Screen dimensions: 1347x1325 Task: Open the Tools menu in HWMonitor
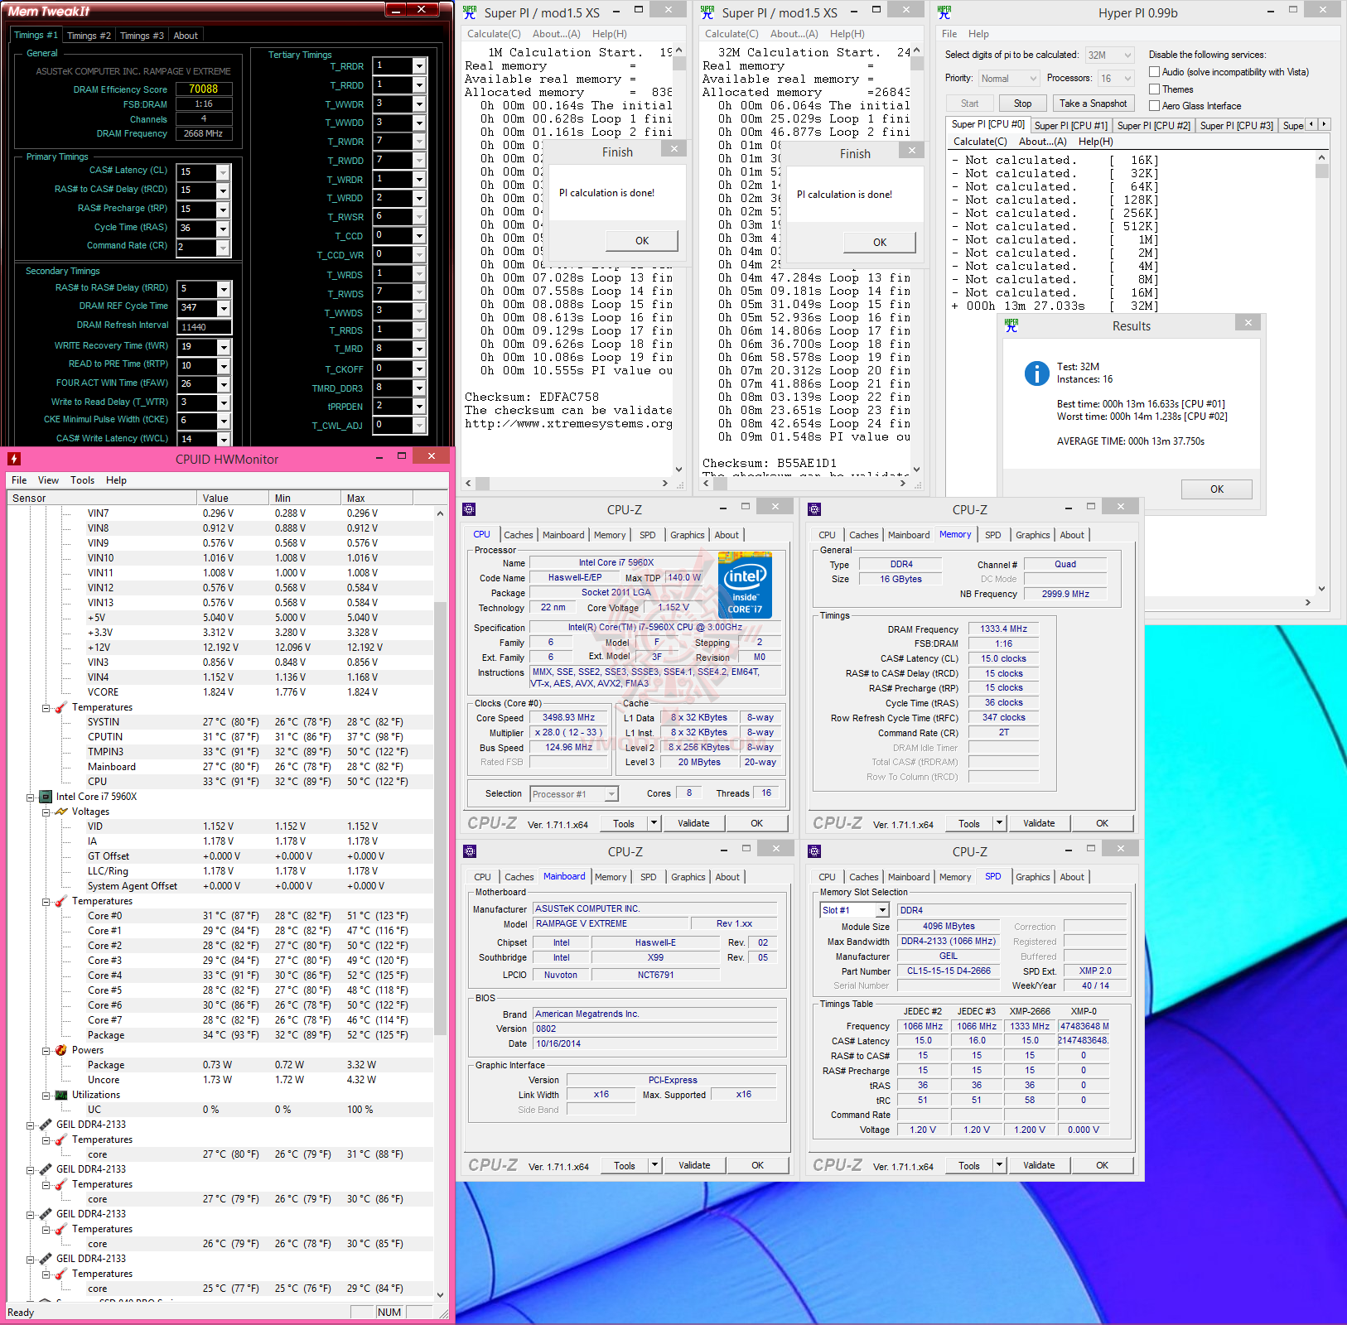pyautogui.click(x=82, y=480)
